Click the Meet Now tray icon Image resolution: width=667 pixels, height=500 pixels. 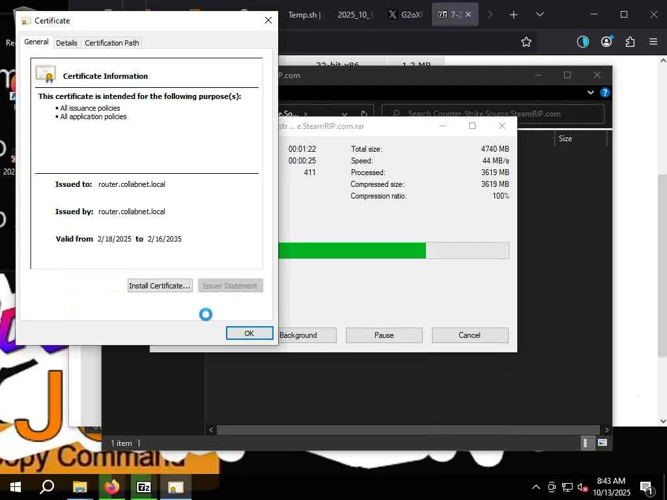point(552,487)
